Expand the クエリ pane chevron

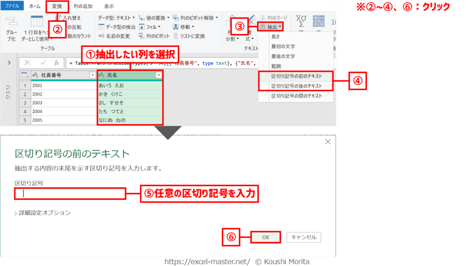coord(9,63)
